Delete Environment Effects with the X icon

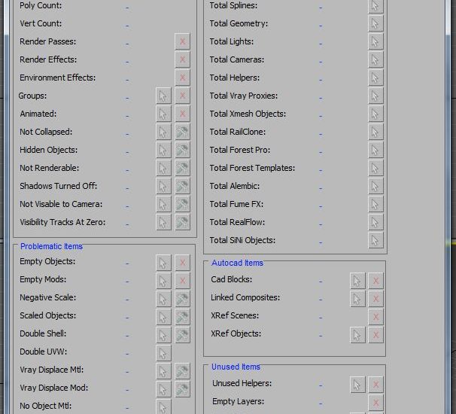[182, 78]
